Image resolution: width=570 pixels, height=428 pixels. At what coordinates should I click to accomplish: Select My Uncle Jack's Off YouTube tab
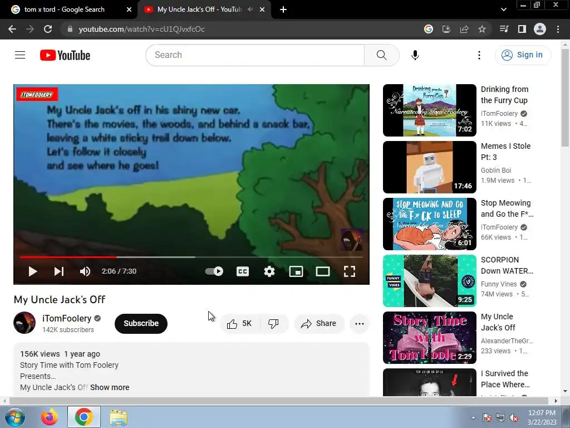[199, 9]
